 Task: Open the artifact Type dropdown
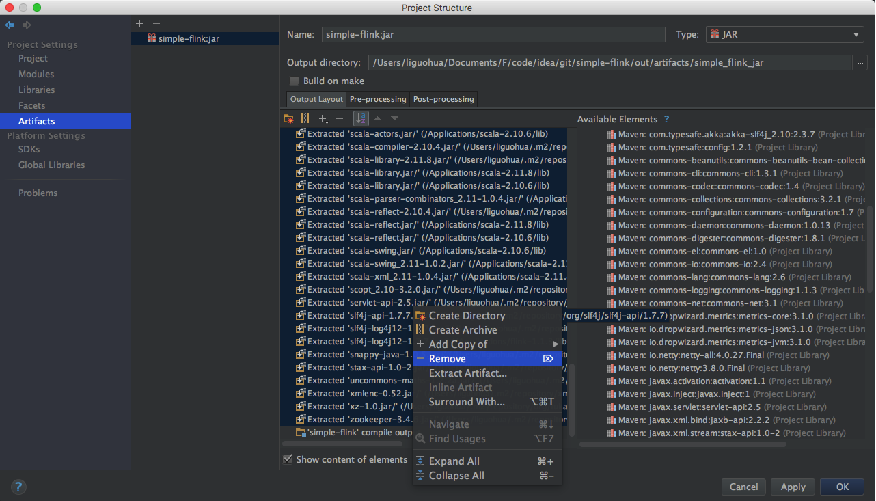pyautogui.click(x=856, y=34)
